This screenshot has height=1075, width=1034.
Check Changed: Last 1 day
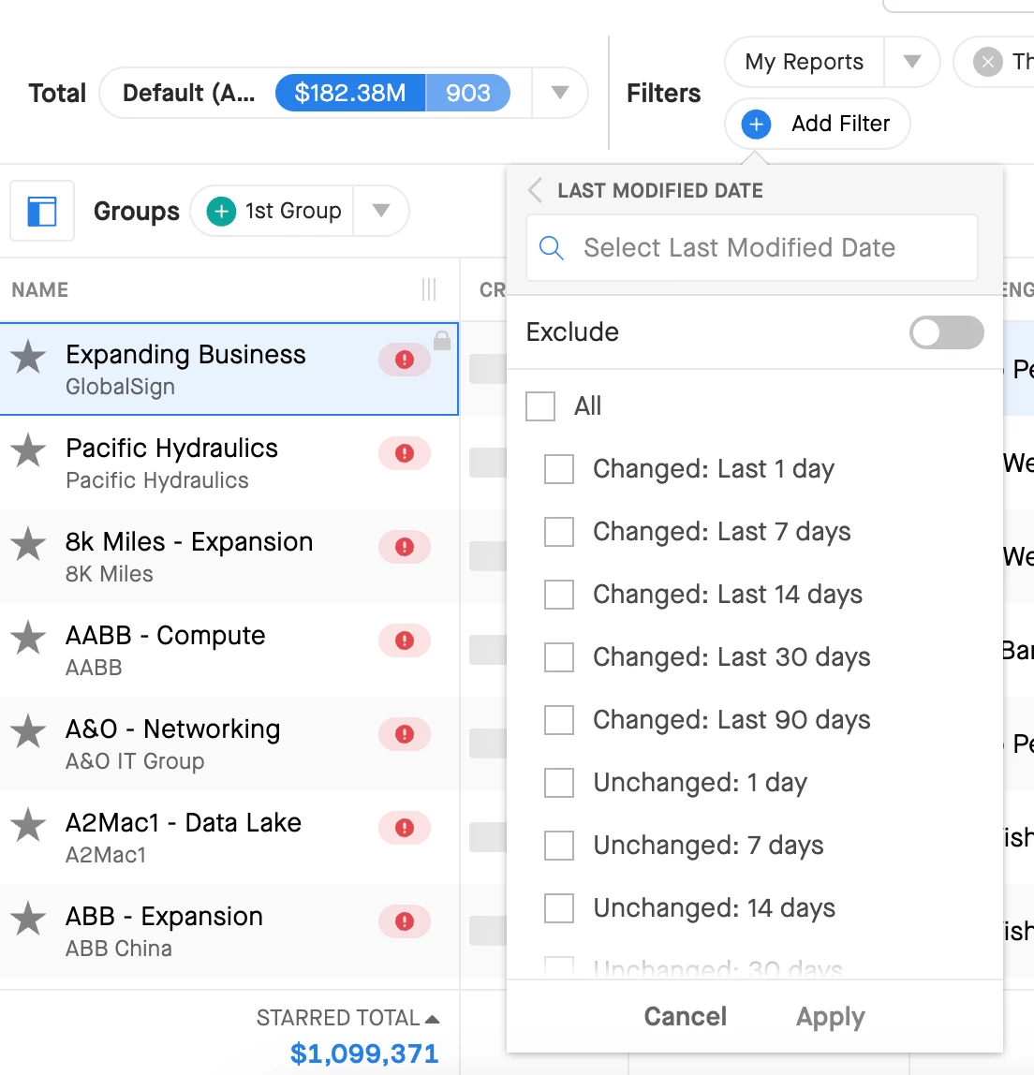click(559, 469)
